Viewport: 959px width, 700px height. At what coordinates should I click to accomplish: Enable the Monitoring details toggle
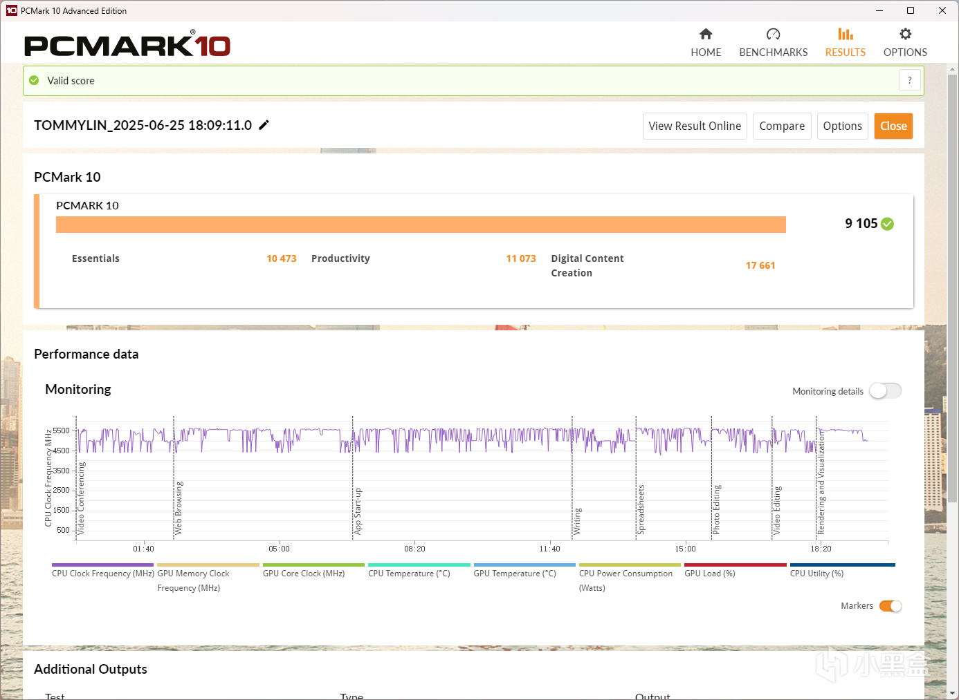coord(885,391)
